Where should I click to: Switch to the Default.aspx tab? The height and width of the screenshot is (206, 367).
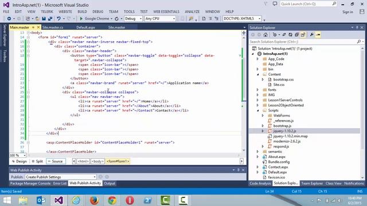point(85,27)
